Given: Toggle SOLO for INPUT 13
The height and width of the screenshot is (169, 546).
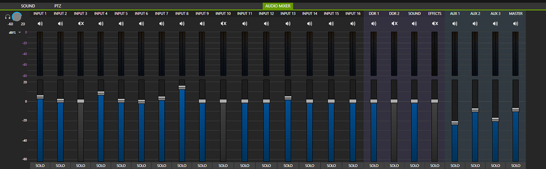Looking at the screenshot, I should (x=288, y=166).
